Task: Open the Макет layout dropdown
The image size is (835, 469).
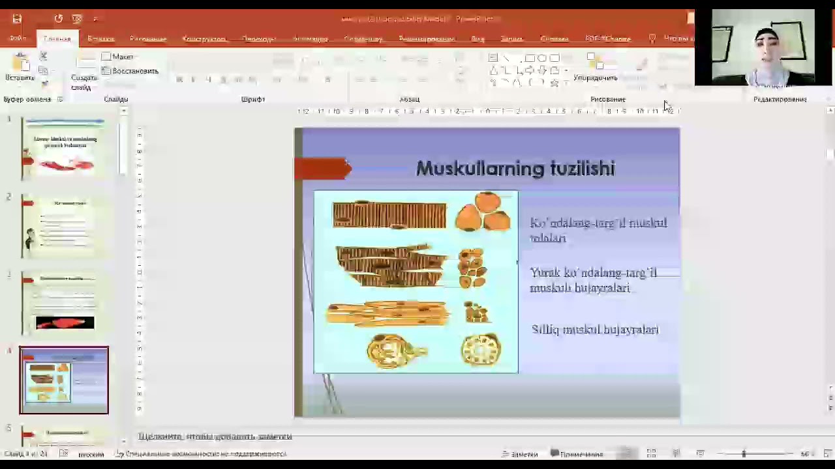Action: point(118,57)
